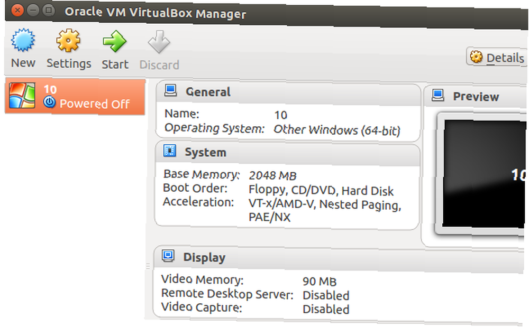
Task: Click the 'PAE/NX' acceleration text
Action: click(x=269, y=217)
